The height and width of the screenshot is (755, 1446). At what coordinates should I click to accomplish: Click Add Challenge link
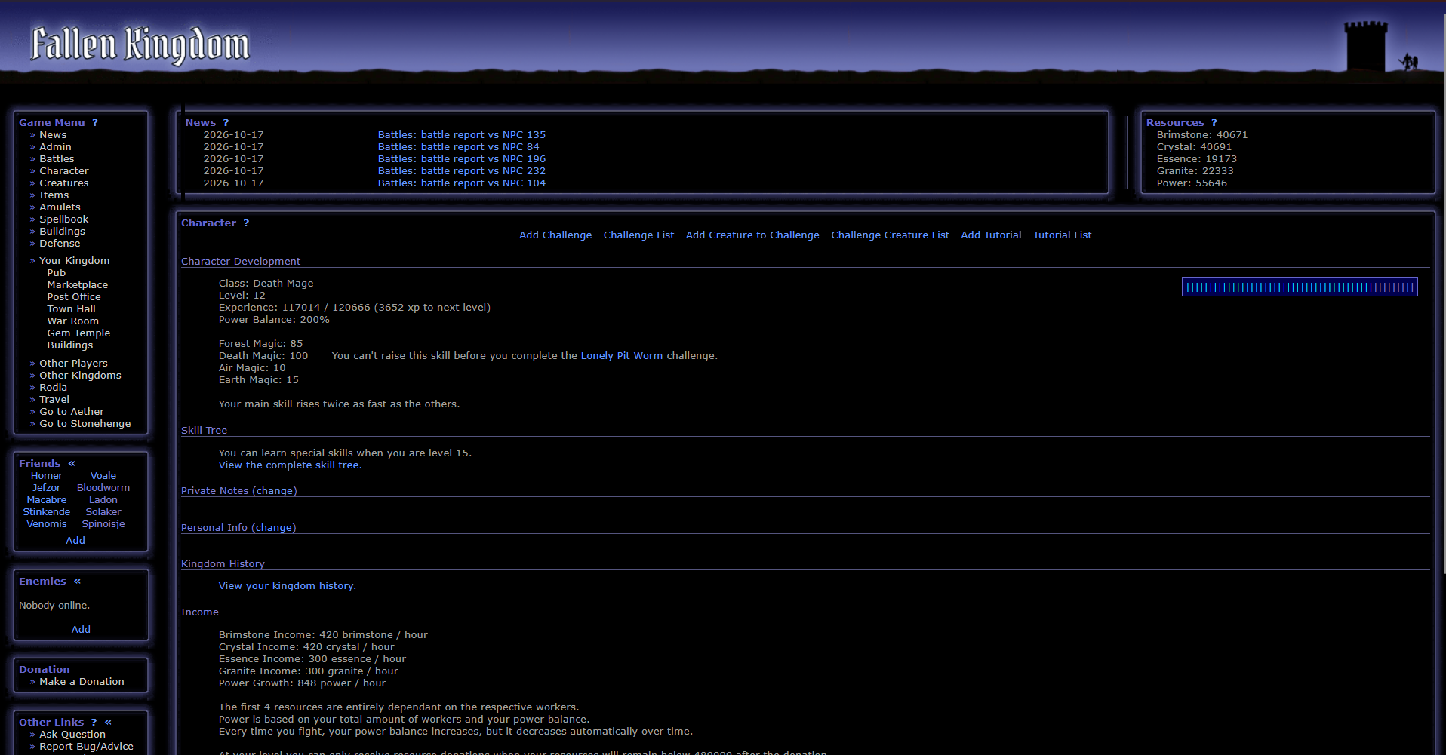555,235
